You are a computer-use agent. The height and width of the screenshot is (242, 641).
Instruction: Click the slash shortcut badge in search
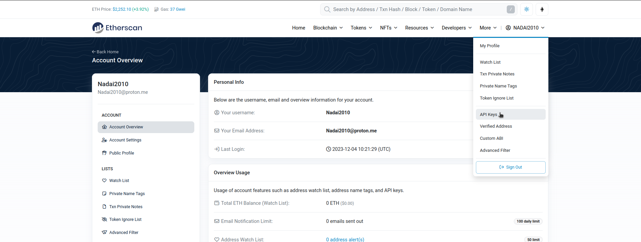[510, 9]
